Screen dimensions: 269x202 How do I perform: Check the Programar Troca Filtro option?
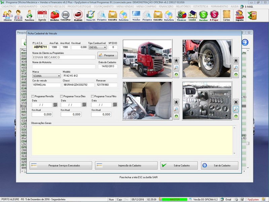(x=92, y=96)
